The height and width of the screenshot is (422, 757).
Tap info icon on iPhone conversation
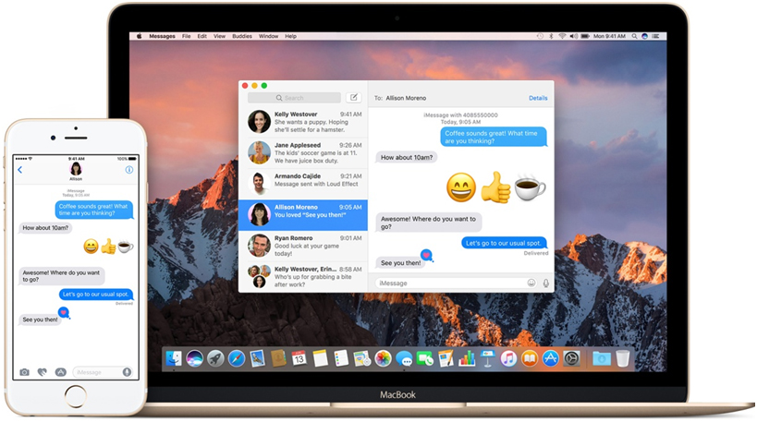tap(128, 170)
